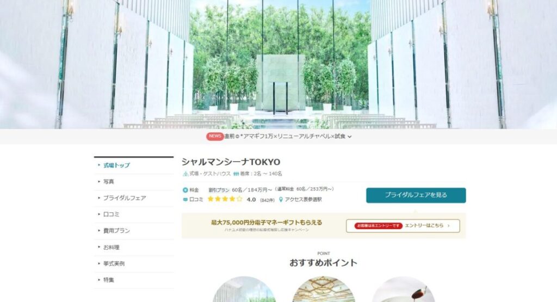Open the chapel thumbnail under おすすめポイント
557x302 pixels.
click(244, 289)
